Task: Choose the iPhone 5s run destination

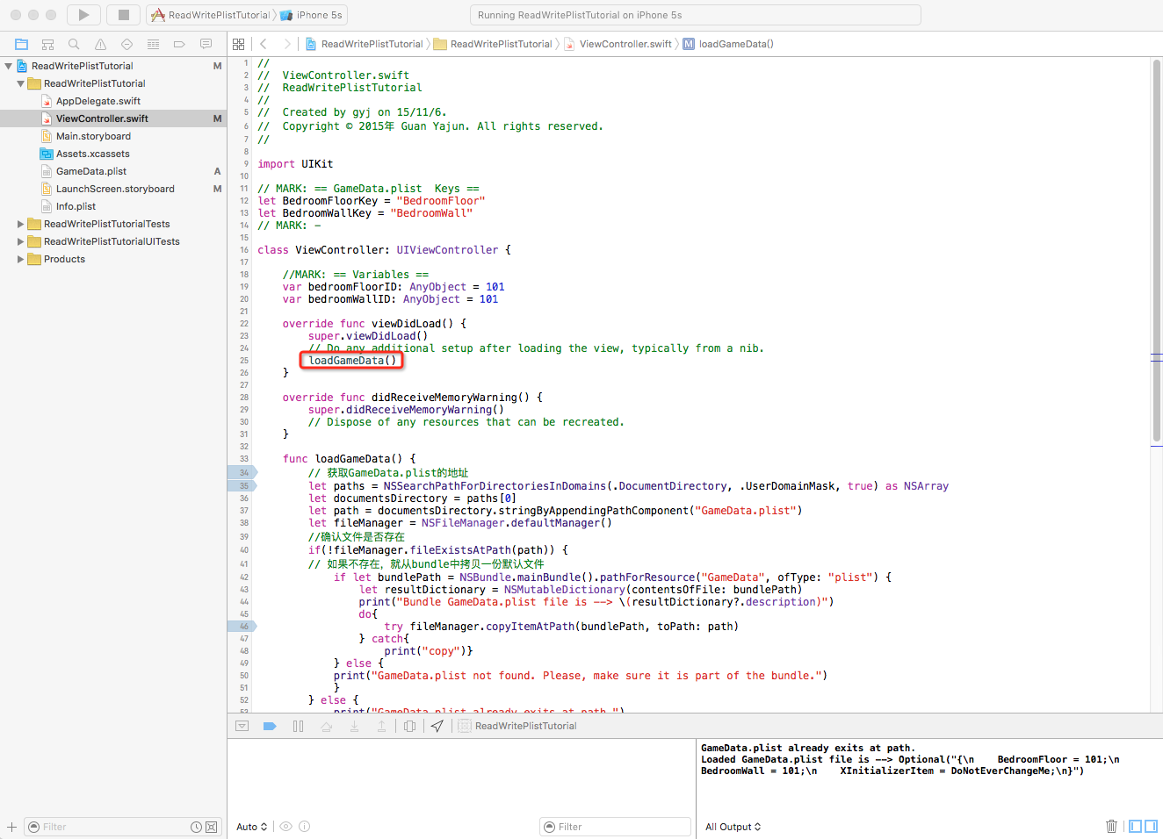Action: pos(312,15)
